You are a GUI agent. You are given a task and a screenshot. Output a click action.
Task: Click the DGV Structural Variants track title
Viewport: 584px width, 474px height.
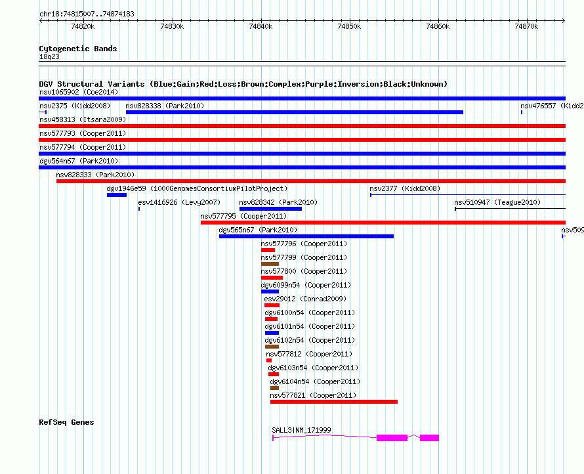(x=243, y=84)
